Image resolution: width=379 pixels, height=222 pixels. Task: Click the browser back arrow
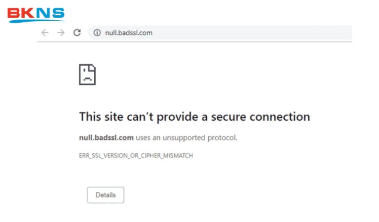pyautogui.click(x=45, y=33)
